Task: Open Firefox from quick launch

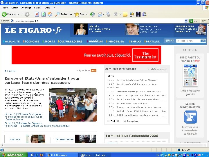Action: point(42,155)
